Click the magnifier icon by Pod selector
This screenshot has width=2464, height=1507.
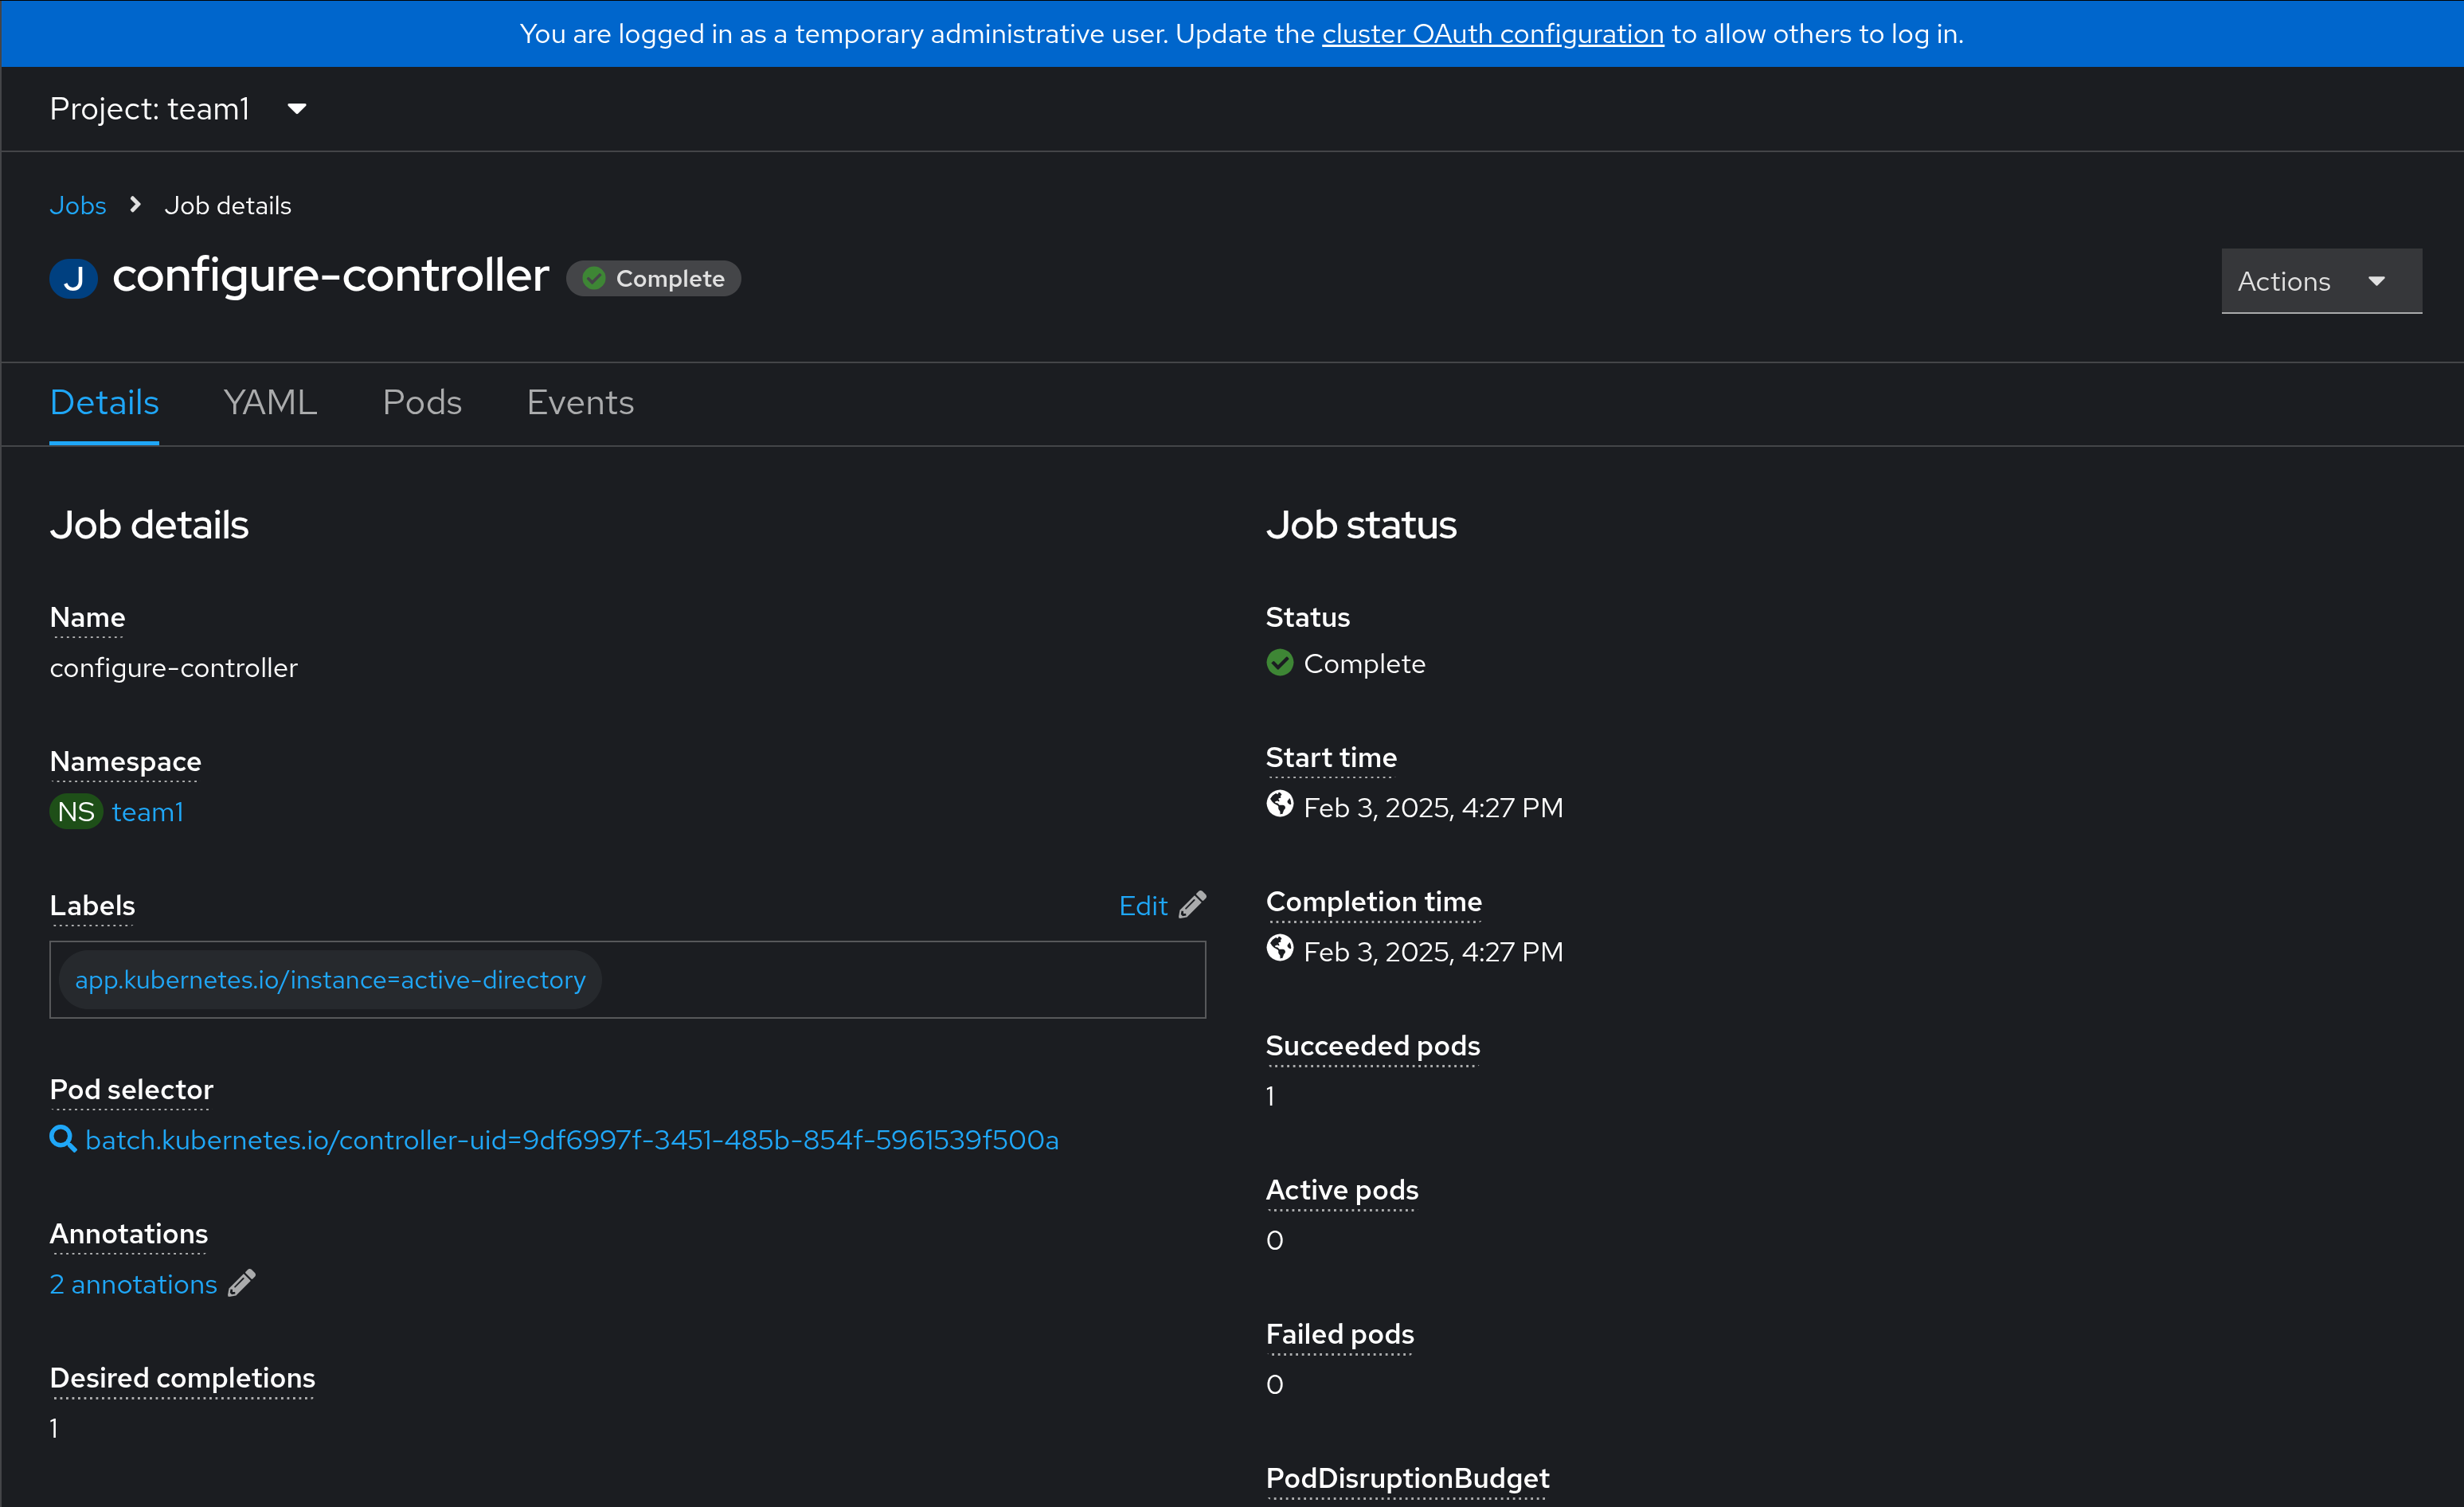(x=63, y=1139)
